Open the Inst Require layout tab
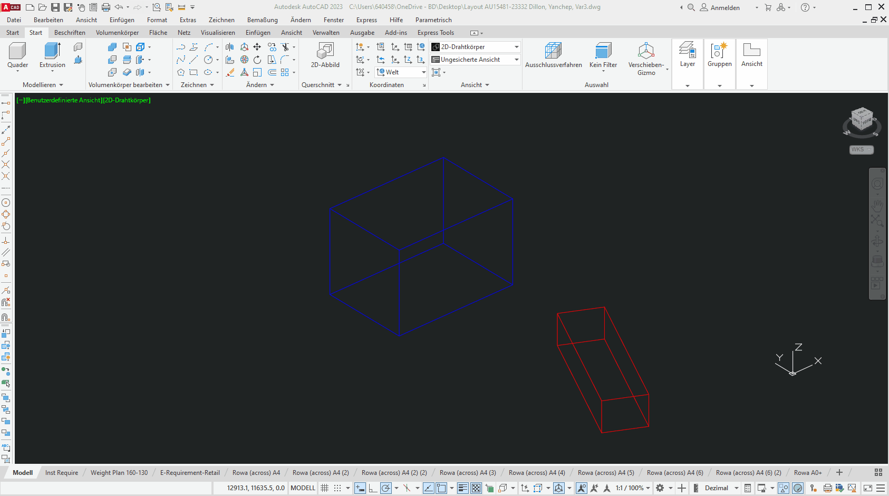The image size is (889, 496). [62, 473]
